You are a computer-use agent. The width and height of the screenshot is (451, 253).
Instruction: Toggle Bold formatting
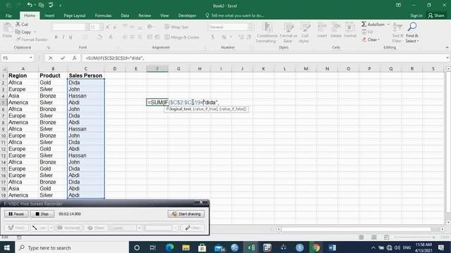[56, 37]
